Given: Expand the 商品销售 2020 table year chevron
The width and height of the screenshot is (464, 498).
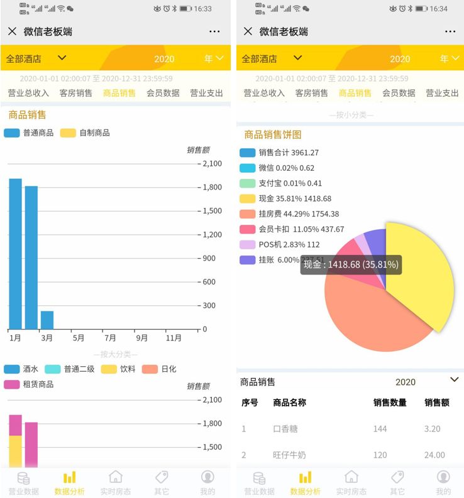Looking at the screenshot, I should click(455, 379).
